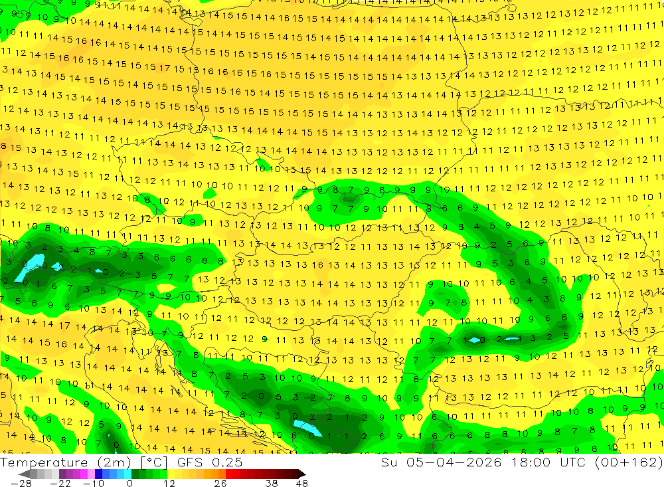Click the bright yellow segment of the color scale

(x=171, y=474)
